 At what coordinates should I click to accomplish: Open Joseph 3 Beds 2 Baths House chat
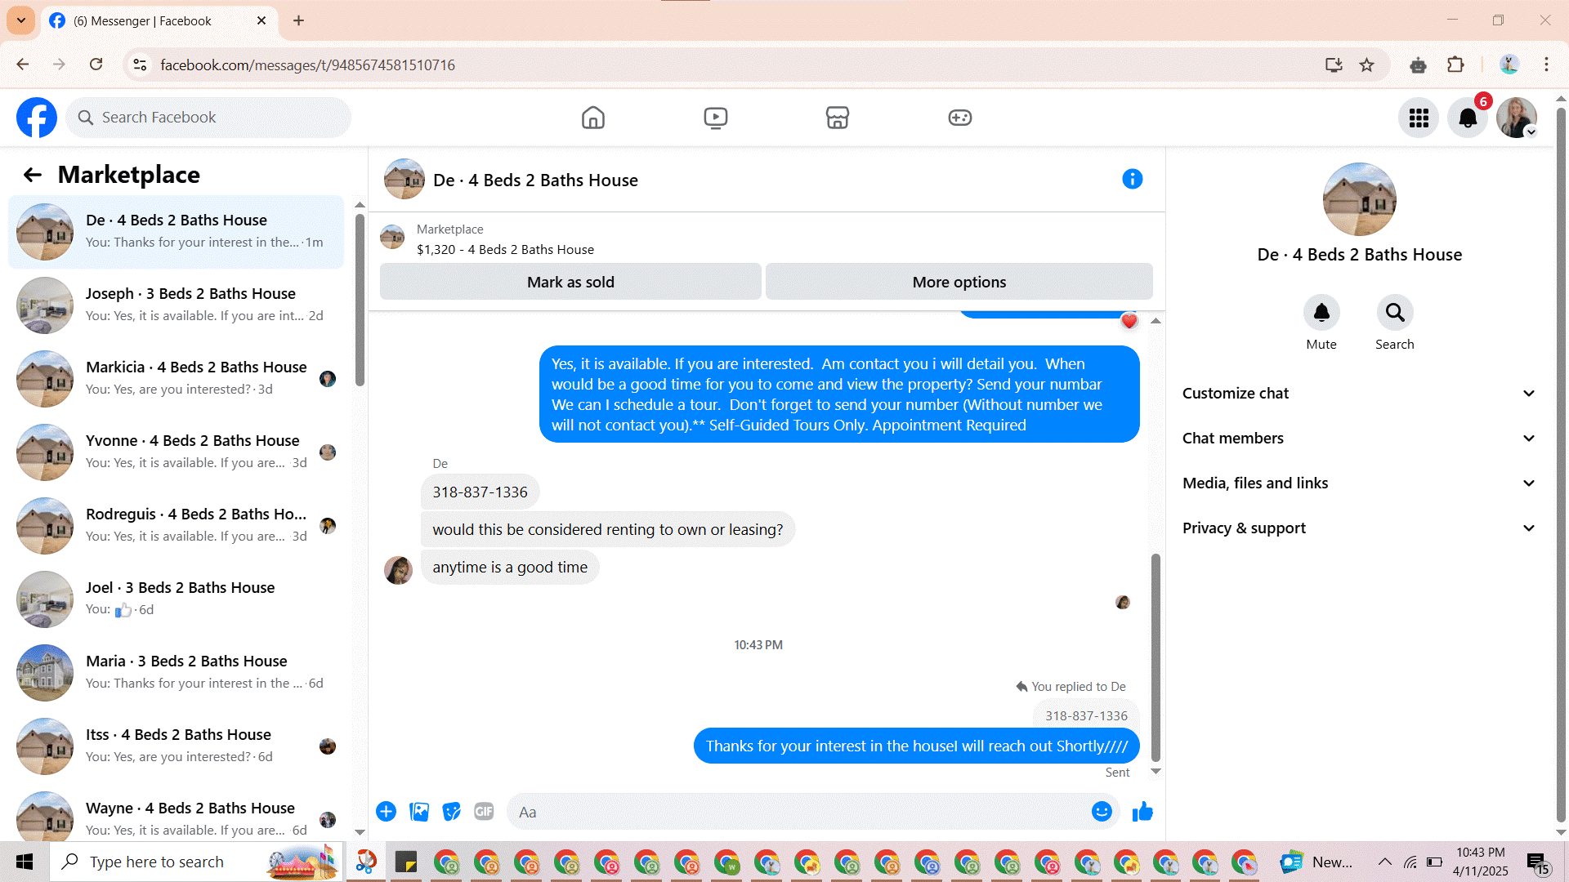(176, 305)
